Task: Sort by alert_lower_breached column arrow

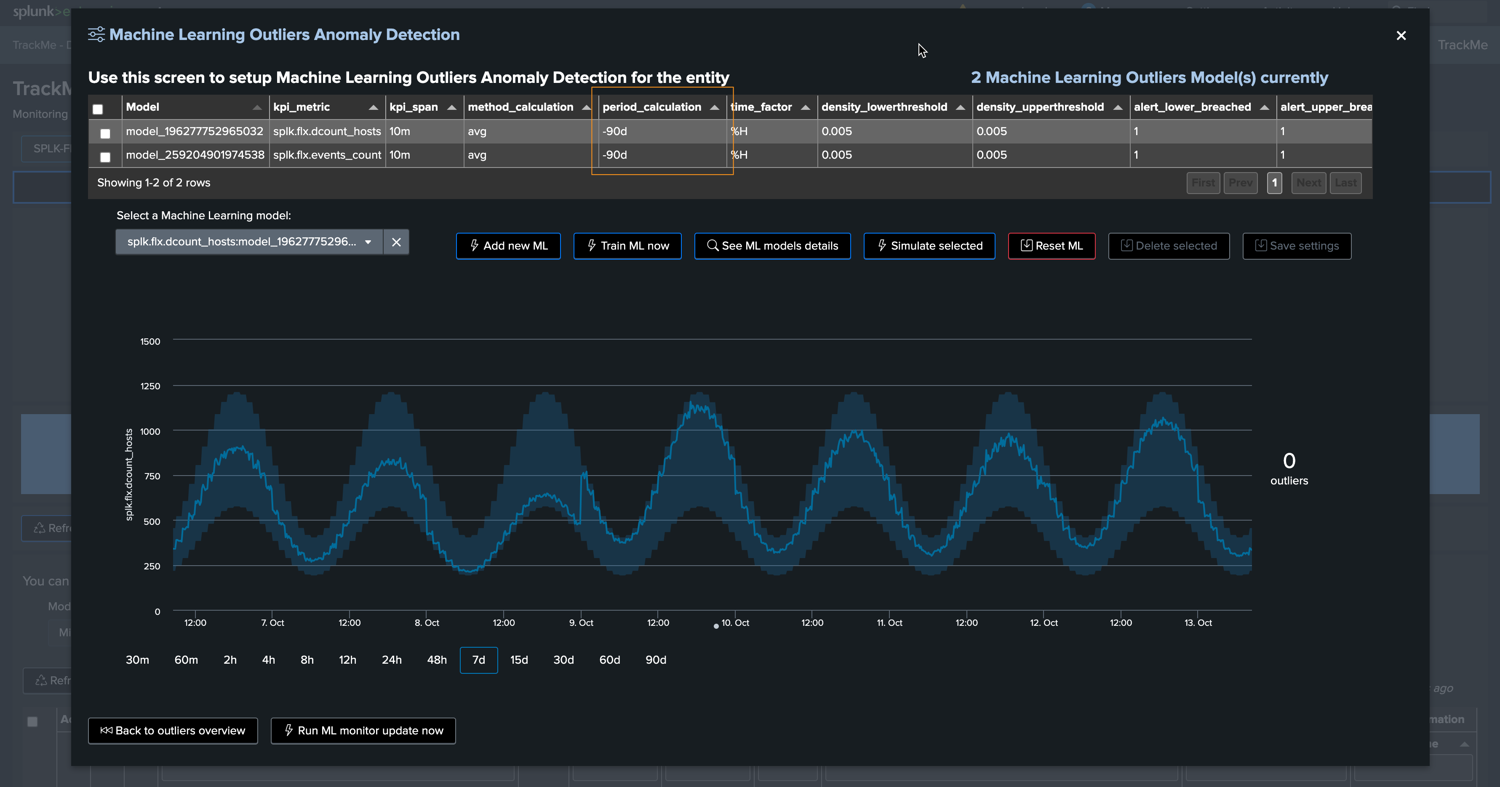Action: pyautogui.click(x=1264, y=107)
